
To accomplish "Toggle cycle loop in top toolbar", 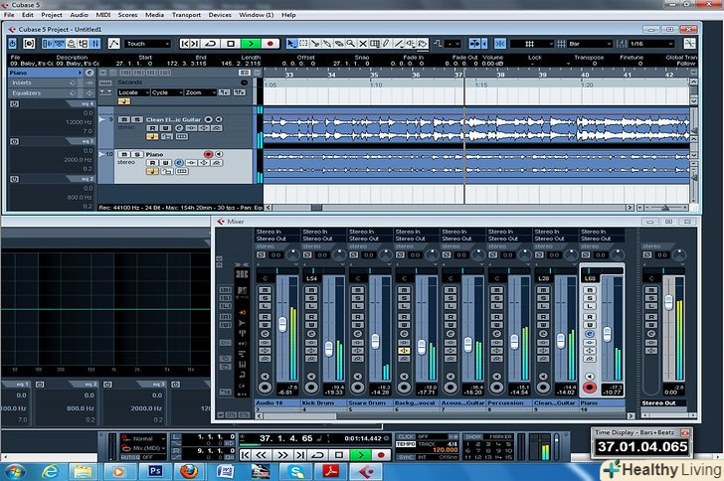I will click(210, 44).
